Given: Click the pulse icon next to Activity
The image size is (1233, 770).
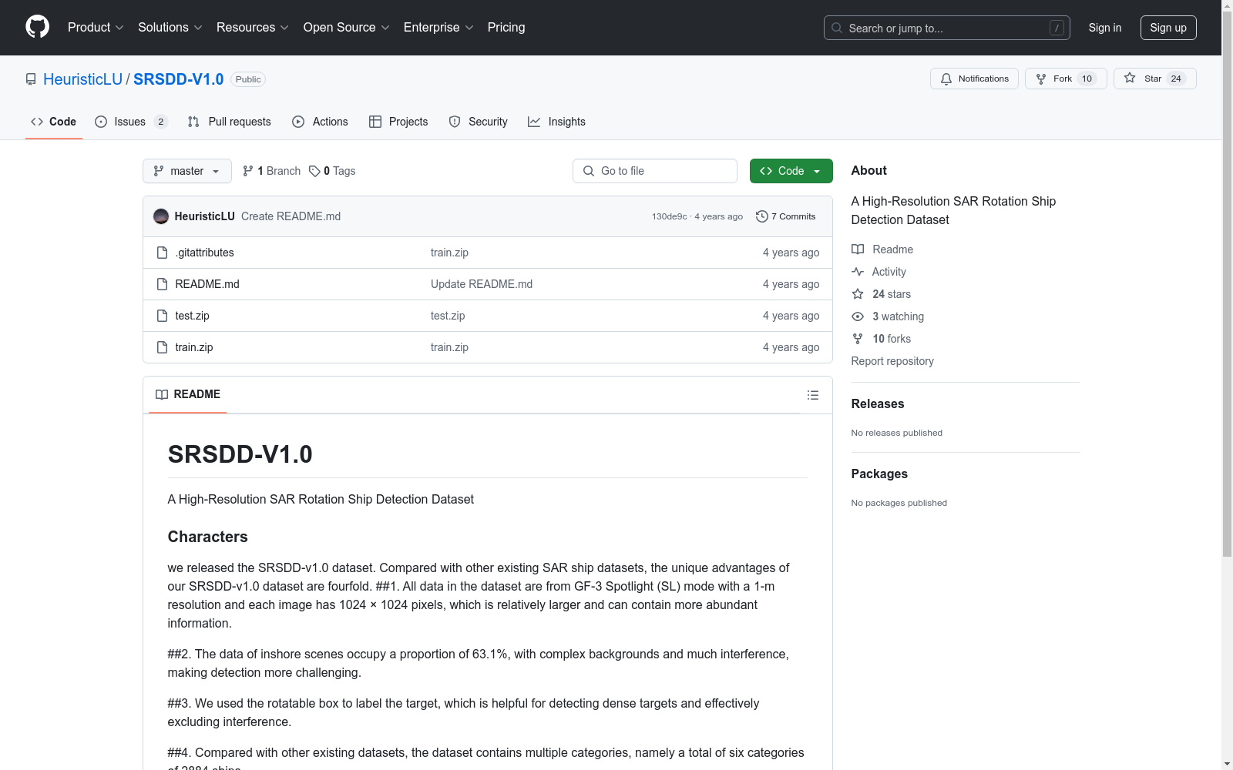Looking at the screenshot, I should [858, 272].
